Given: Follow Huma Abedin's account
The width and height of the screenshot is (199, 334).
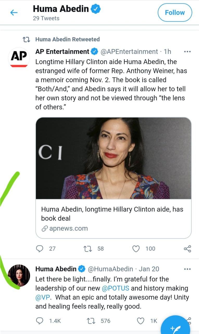Looking at the screenshot, I should pos(175,13).
